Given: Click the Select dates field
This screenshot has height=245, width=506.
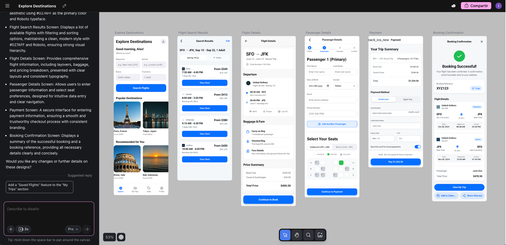Looking at the screenshot, I should click(128, 77).
